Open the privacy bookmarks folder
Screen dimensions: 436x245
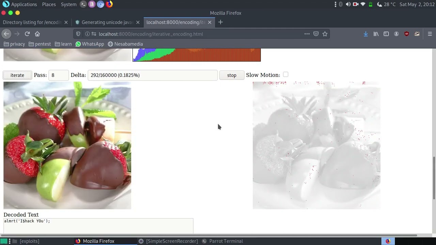14,44
